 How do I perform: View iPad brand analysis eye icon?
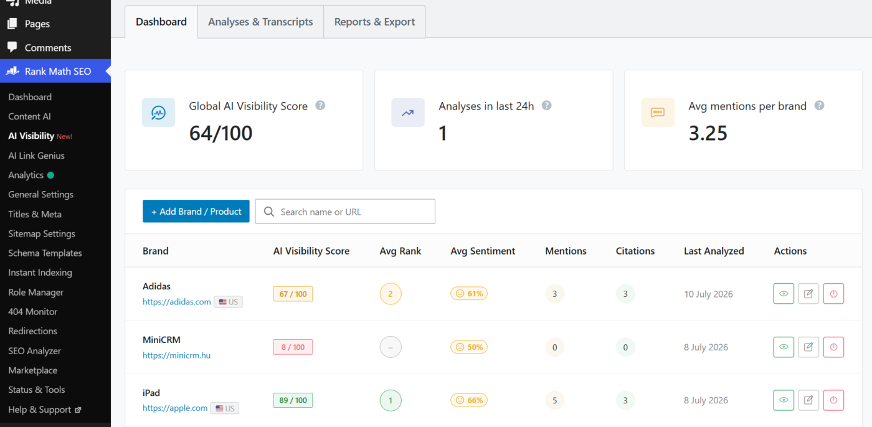pyautogui.click(x=784, y=400)
